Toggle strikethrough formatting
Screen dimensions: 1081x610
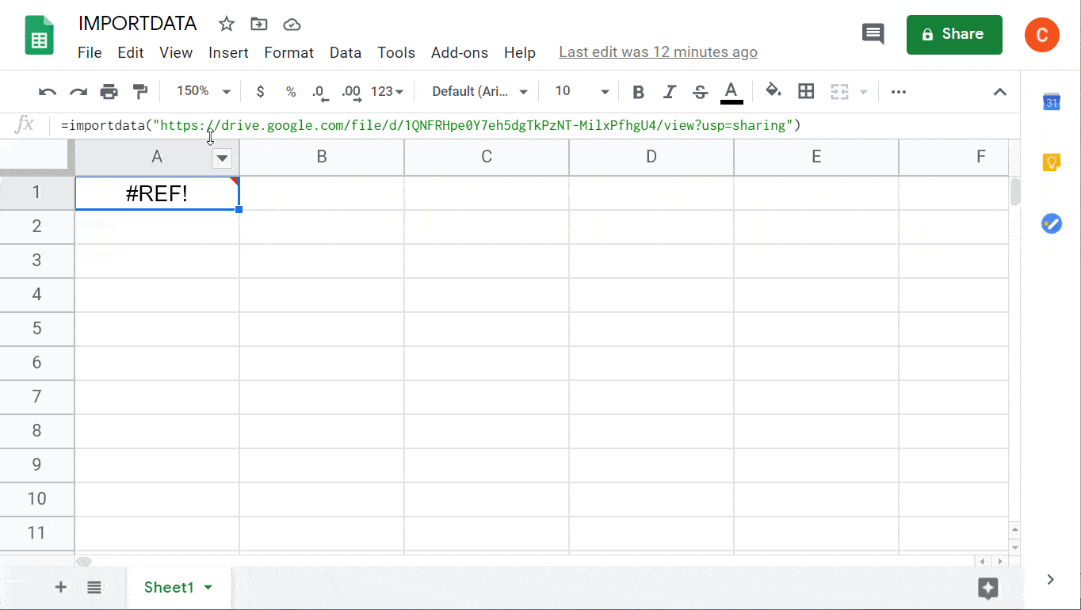tap(700, 91)
